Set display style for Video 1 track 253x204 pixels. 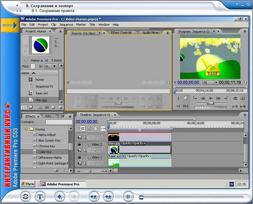(79, 163)
